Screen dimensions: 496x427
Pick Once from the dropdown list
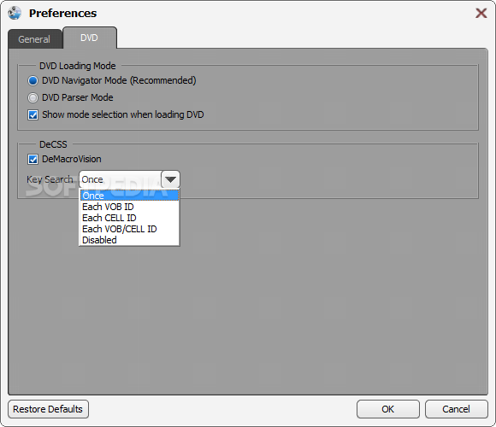[129, 196]
